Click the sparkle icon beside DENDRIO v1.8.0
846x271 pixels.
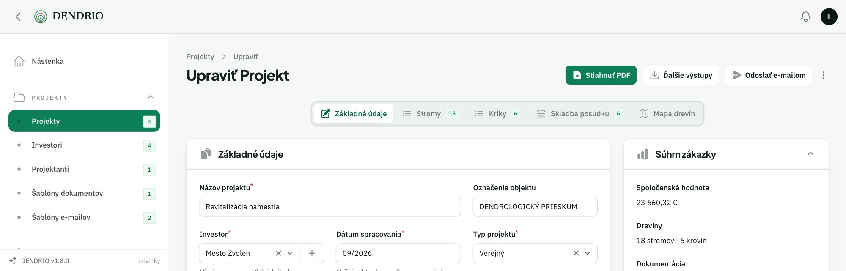coord(13,260)
